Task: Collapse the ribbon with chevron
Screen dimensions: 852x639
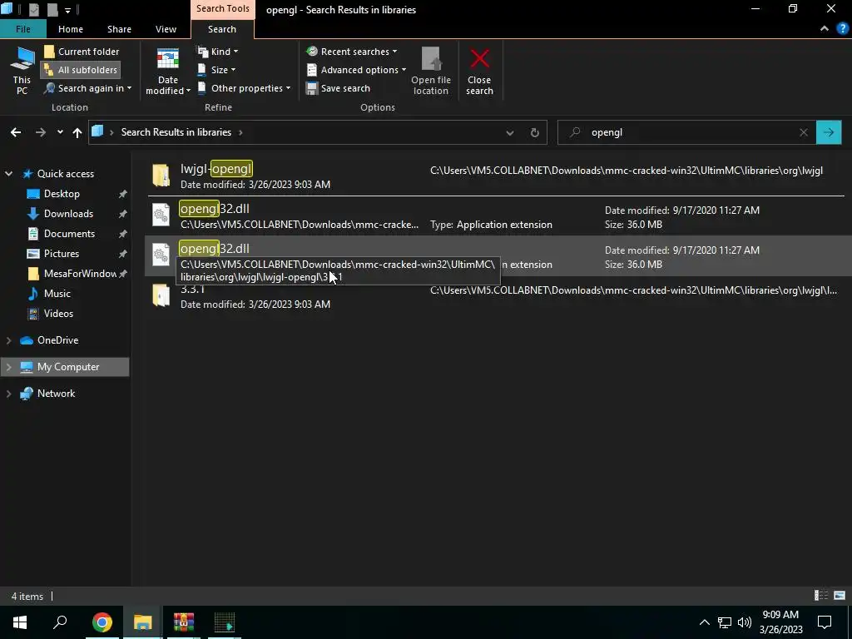Action: pos(825,29)
